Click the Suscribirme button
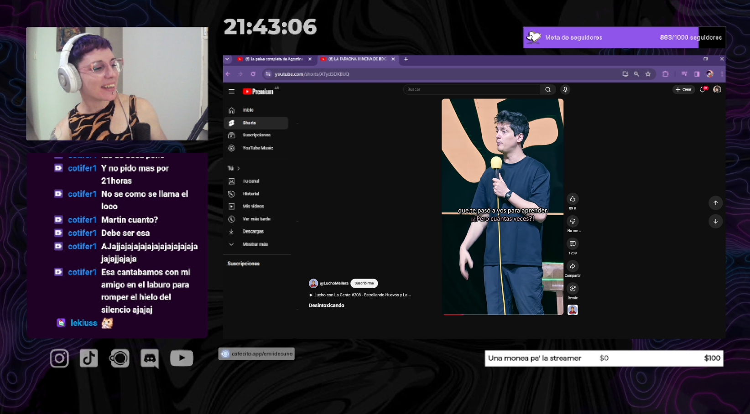Image resolution: width=750 pixels, height=414 pixels. (x=364, y=283)
